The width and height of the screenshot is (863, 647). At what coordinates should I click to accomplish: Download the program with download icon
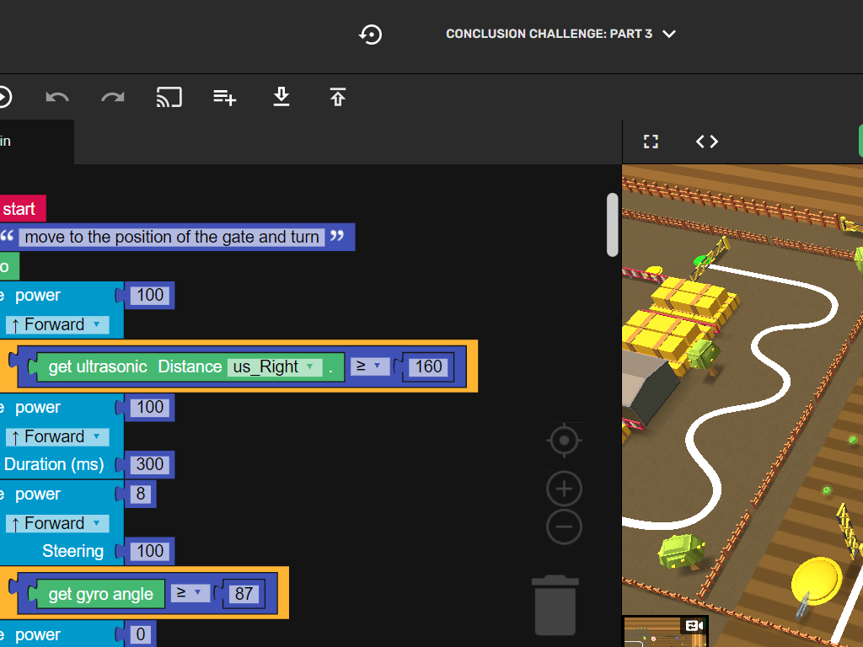(x=281, y=98)
